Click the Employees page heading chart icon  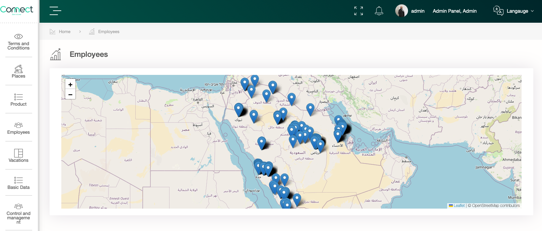(56, 54)
